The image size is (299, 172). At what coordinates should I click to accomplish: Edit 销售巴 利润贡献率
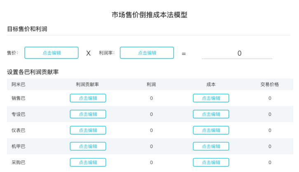pyautogui.click(x=88, y=98)
